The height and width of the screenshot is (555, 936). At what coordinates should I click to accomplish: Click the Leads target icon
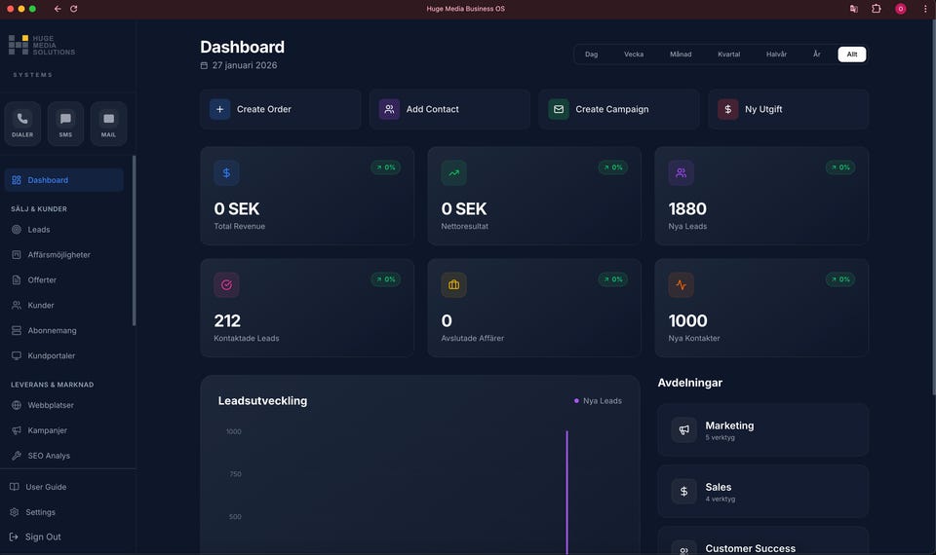point(17,230)
